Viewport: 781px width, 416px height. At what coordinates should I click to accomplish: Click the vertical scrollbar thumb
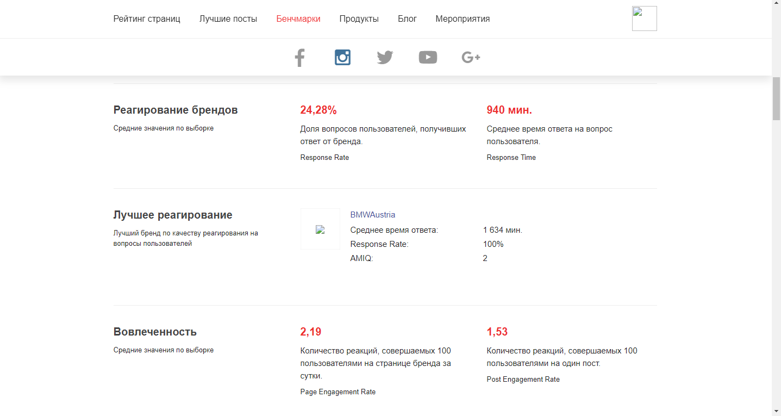(x=776, y=98)
